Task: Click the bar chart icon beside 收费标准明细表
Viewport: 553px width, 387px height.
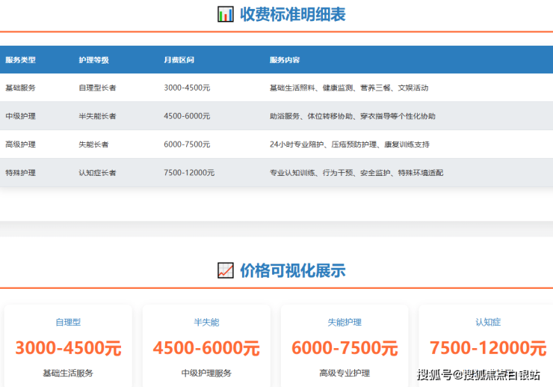Action: tap(225, 14)
